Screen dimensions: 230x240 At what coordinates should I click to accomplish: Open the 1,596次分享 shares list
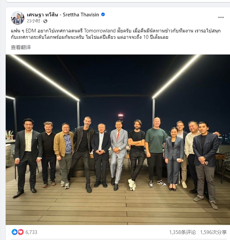tap(214, 232)
